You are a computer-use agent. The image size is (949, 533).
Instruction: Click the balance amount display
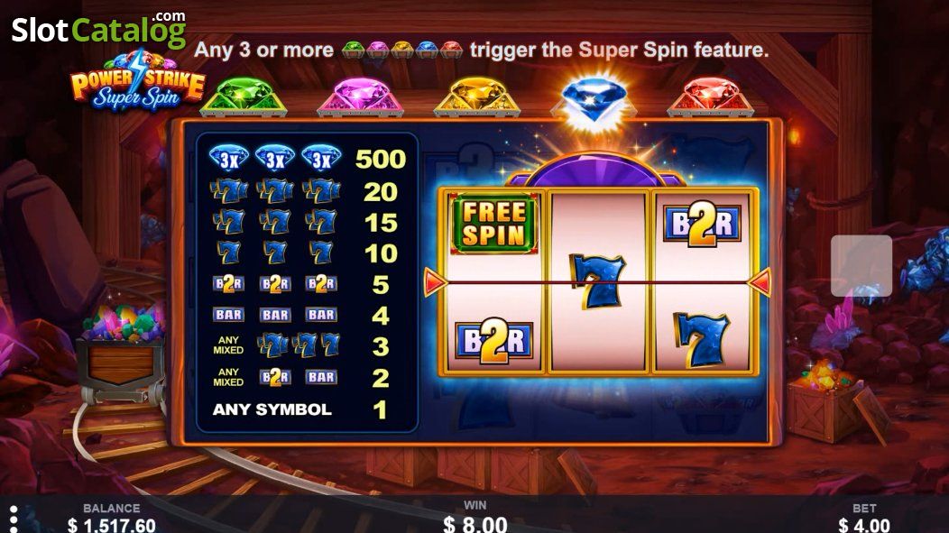click(x=112, y=525)
